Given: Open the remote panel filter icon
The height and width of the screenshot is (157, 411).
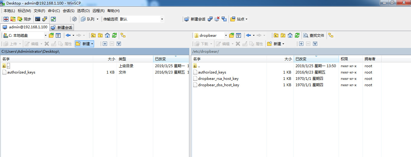Looking at the screenshot, I should pos(238,35).
